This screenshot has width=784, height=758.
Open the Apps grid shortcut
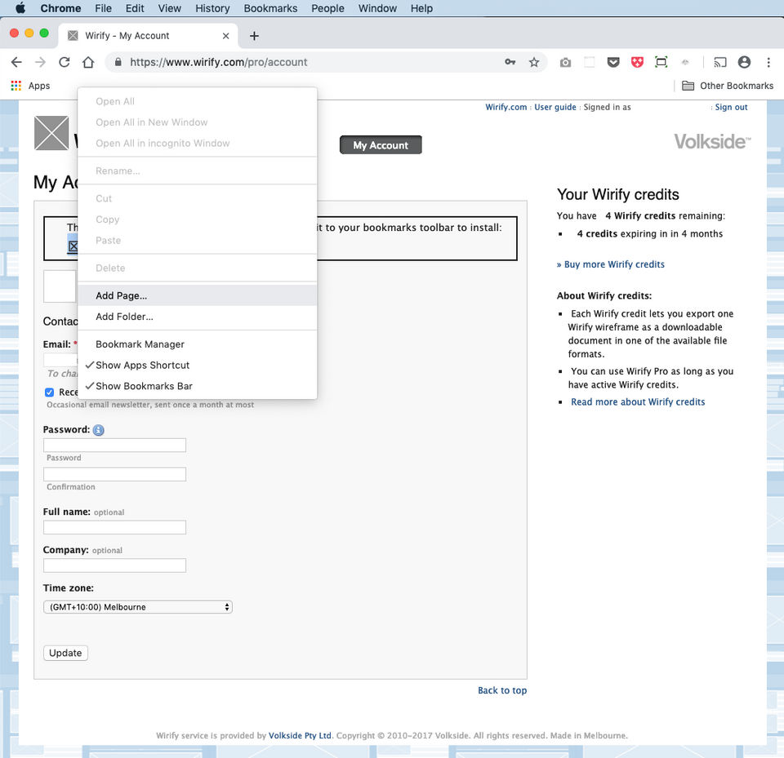pyautogui.click(x=30, y=86)
